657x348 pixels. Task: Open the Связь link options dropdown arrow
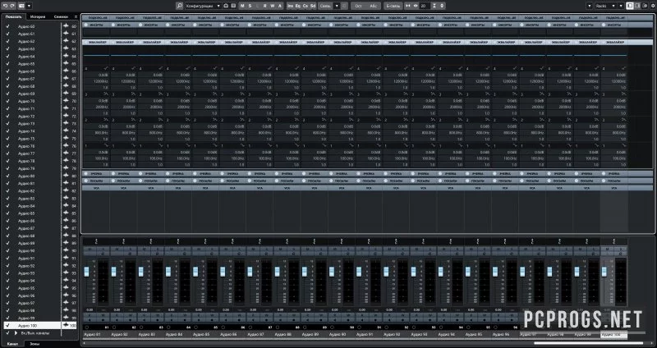pyautogui.click(x=337, y=6)
